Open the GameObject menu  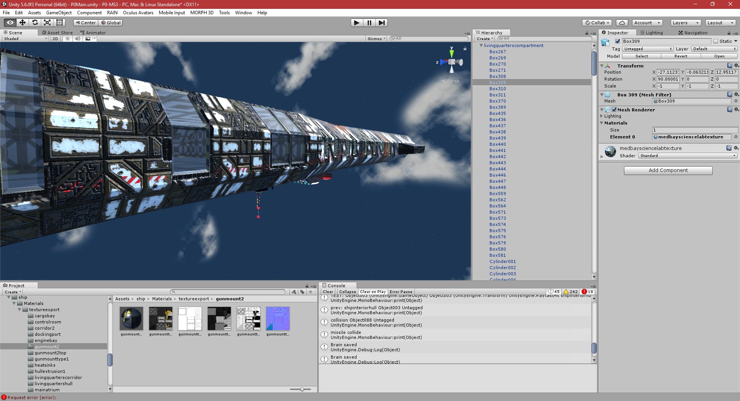58,13
